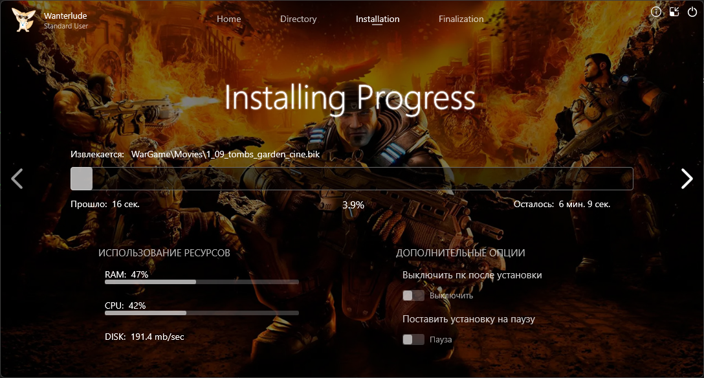Go to next page with right arrow

click(x=687, y=179)
